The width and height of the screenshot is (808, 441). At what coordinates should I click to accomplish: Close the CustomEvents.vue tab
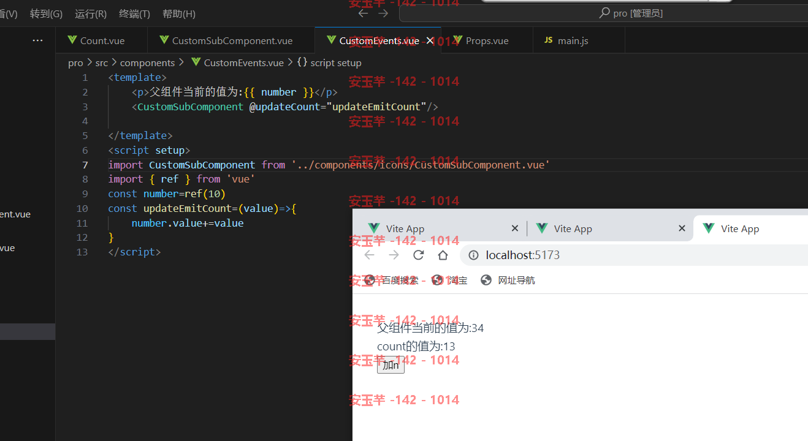430,40
